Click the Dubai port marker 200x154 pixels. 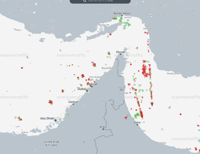(87, 91)
